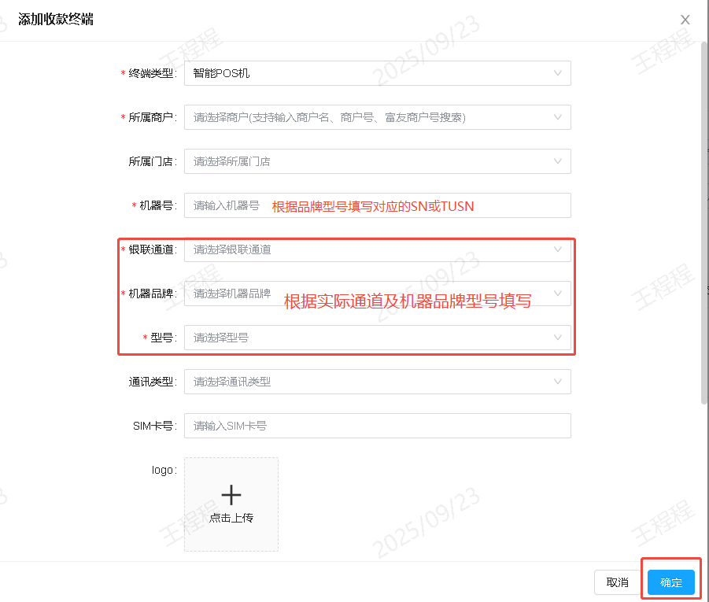
Task: Click the 点击上传 upload text
Action: click(231, 519)
